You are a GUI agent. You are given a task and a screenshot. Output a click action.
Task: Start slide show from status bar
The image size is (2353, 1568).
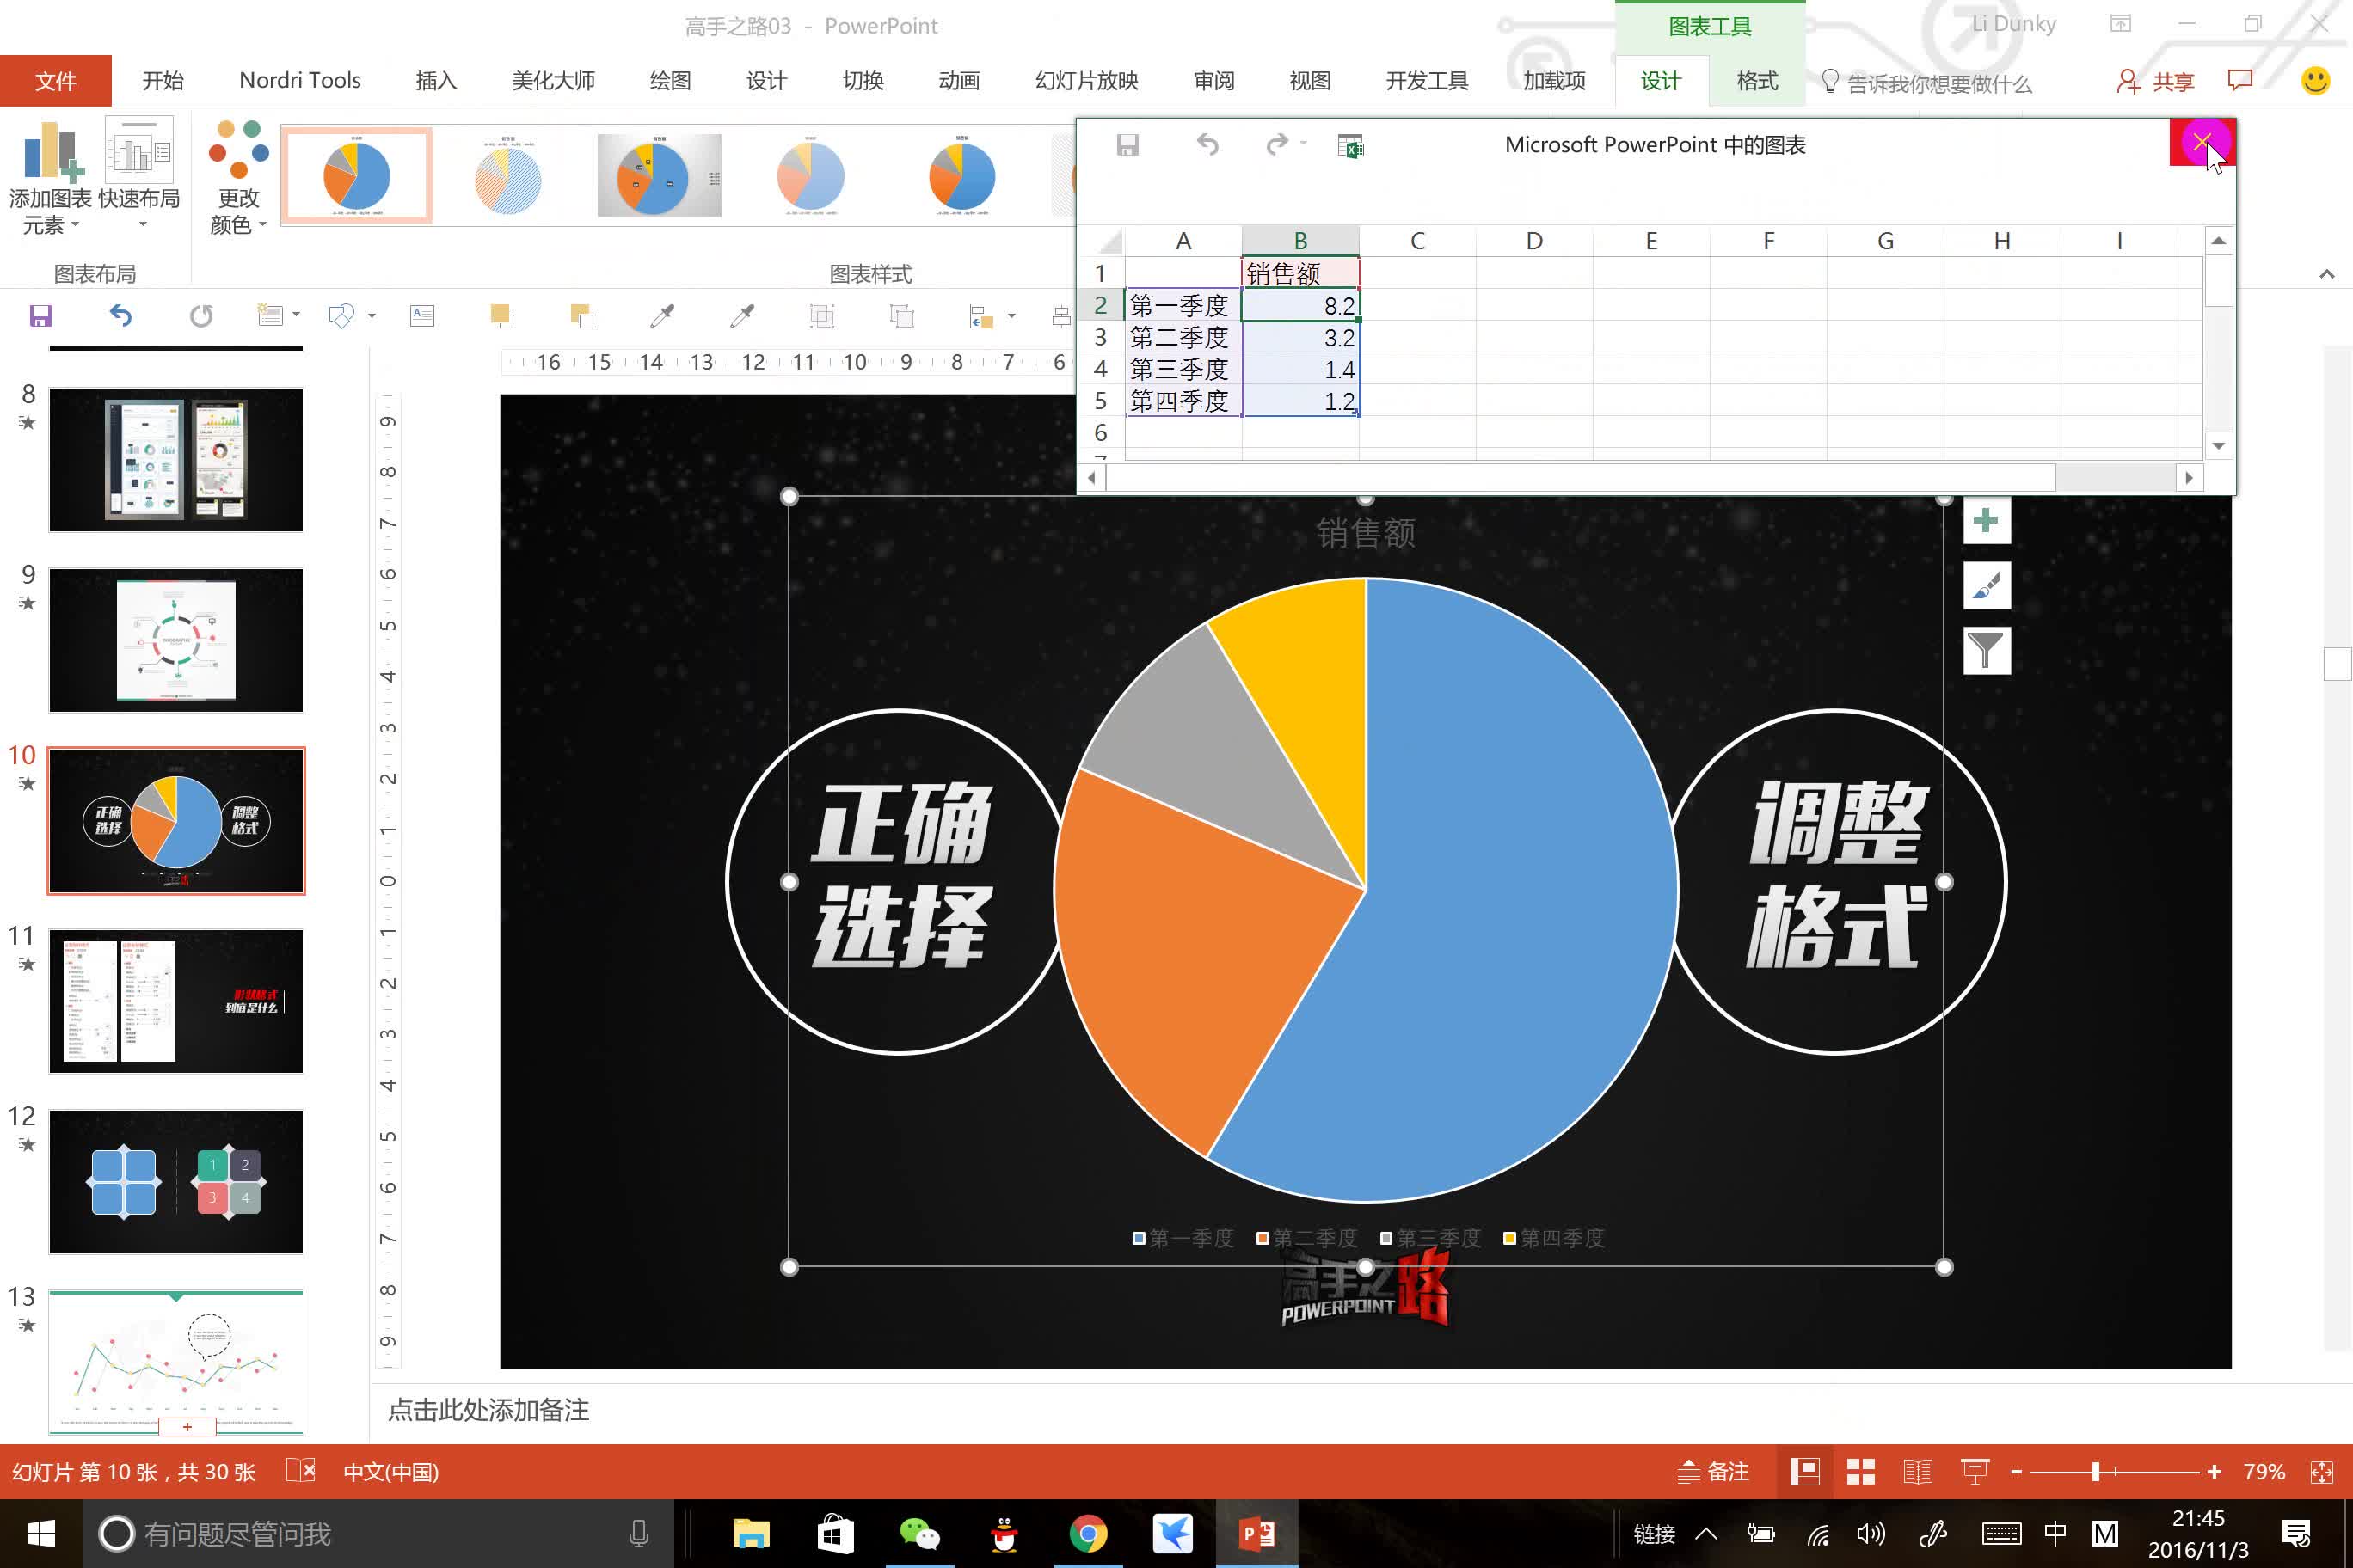(1975, 1472)
